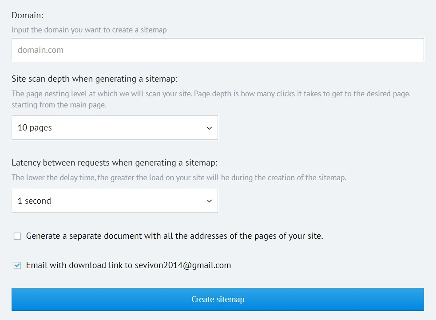436x320 pixels.
Task: Select the '10 pages' text in dropdown
Action: point(35,128)
